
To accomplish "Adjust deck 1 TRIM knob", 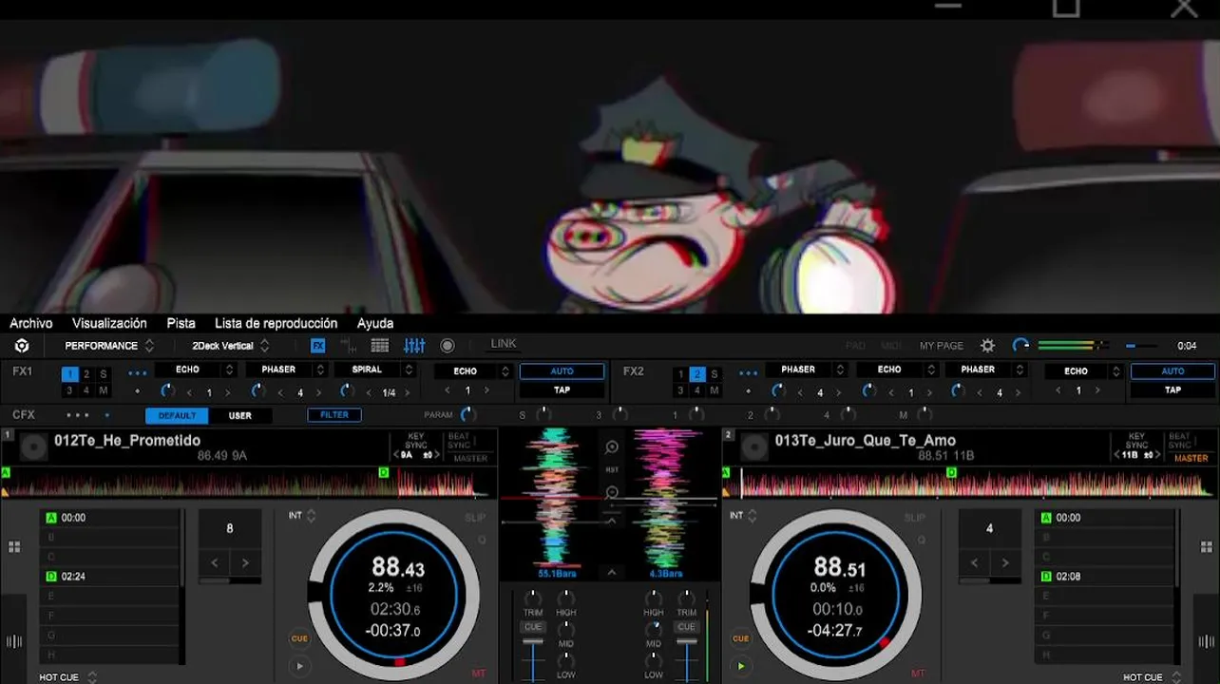I will pyautogui.click(x=533, y=598).
